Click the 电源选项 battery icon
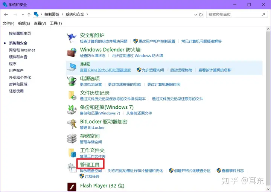Viewport: 271px width, 192px height. [72, 81]
